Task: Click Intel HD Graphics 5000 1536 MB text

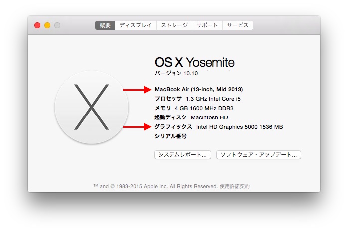Action: [240, 127]
